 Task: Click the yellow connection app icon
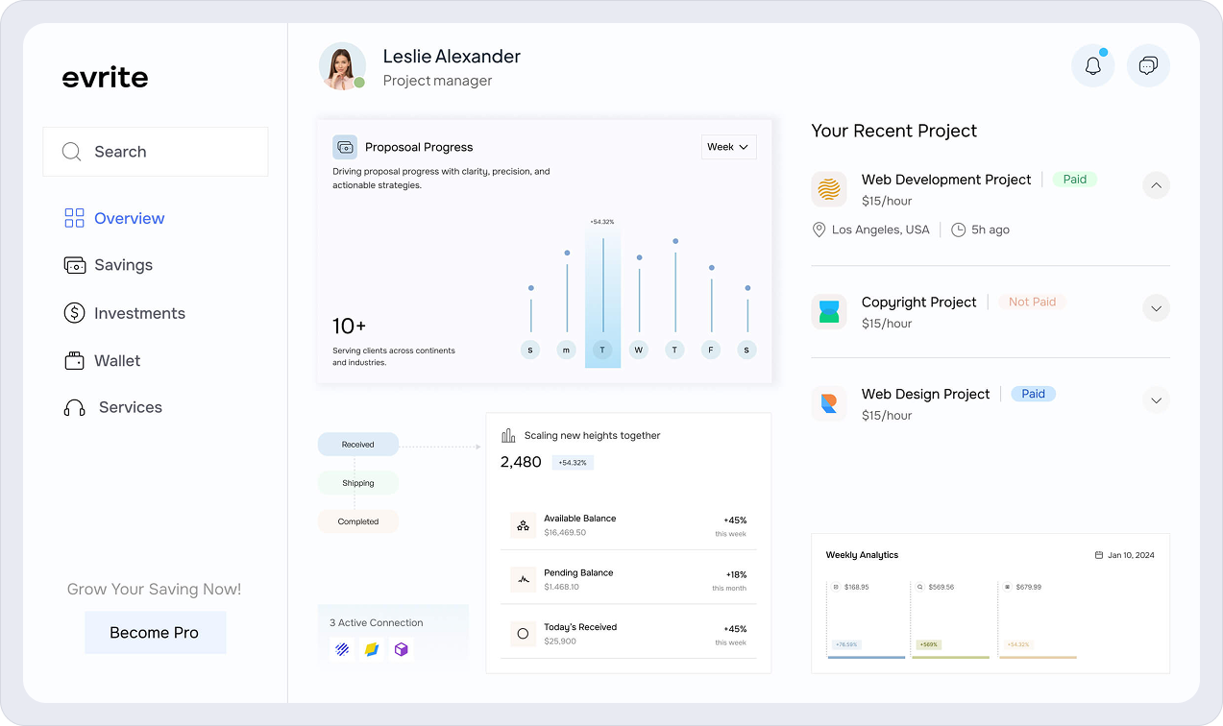click(x=372, y=649)
